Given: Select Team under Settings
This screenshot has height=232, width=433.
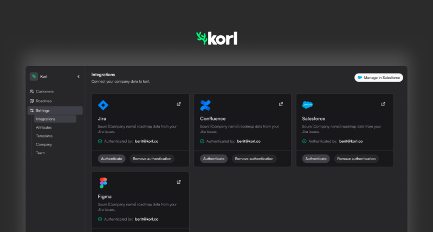Looking at the screenshot, I should (x=40, y=153).
